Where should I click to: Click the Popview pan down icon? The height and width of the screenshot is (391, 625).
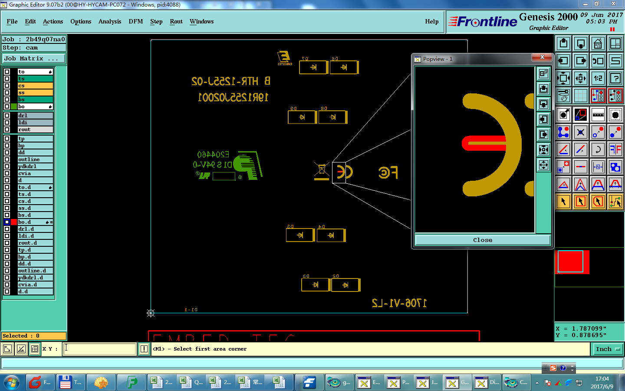544,104
